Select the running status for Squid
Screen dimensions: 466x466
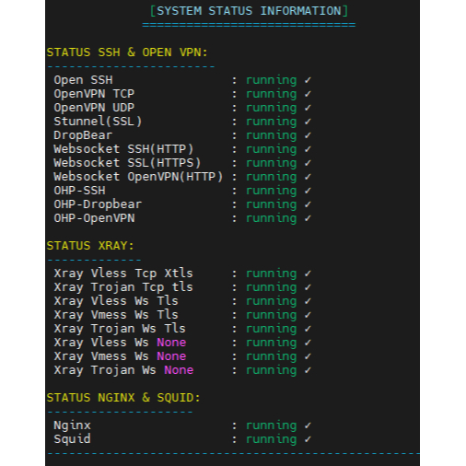tap(272, 439)
